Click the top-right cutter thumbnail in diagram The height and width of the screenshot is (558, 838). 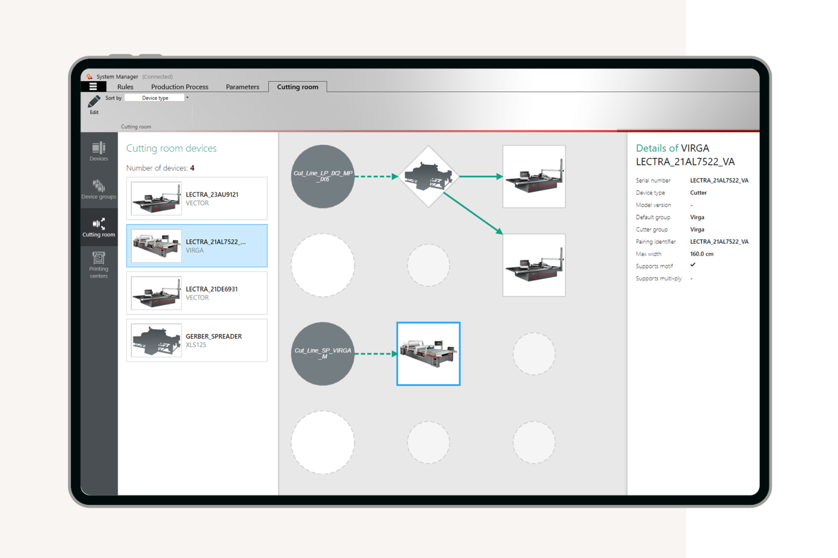pos(534,176)
